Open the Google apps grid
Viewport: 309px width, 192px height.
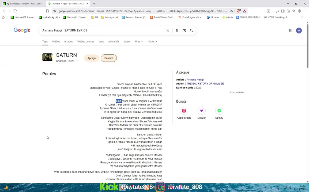coord(291,30)
